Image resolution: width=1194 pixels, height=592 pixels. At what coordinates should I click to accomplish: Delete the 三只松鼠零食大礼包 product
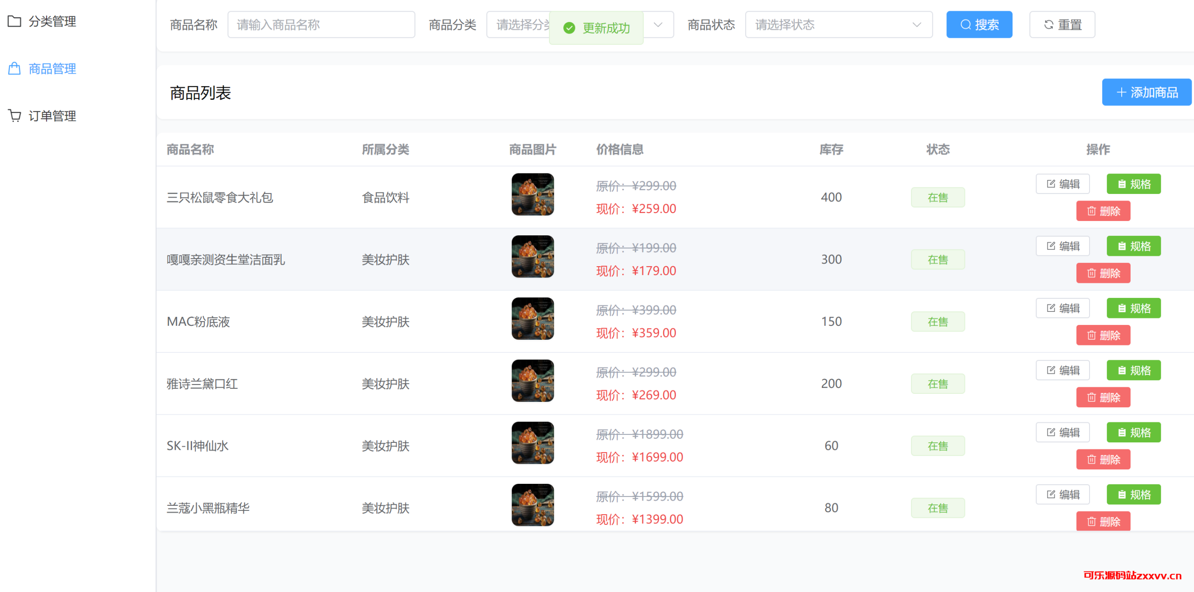coord(1103,211)
